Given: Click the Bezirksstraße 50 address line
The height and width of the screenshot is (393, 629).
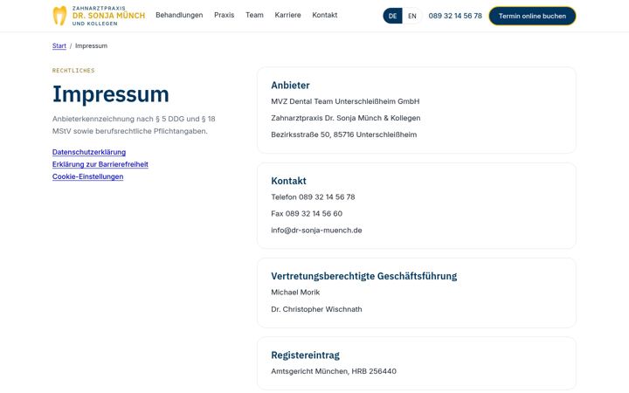Looking at the screenshot, I should click(x=344, y=134).
